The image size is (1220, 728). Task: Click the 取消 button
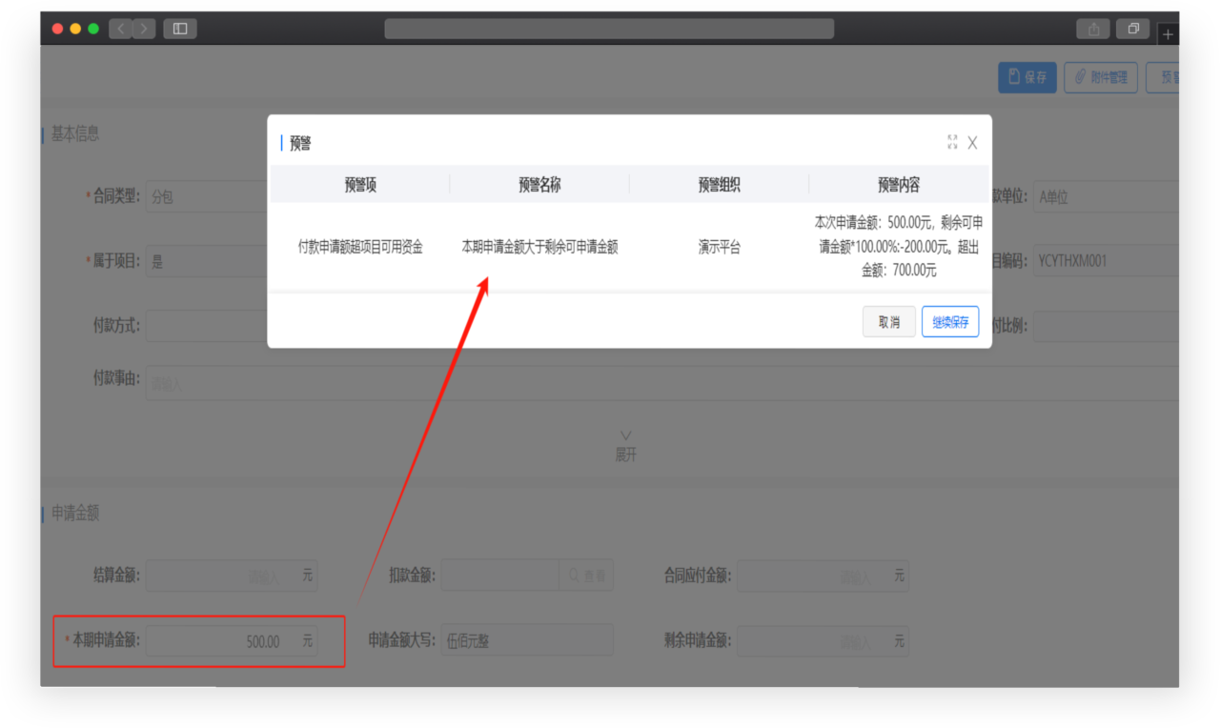tap(889, 322)
